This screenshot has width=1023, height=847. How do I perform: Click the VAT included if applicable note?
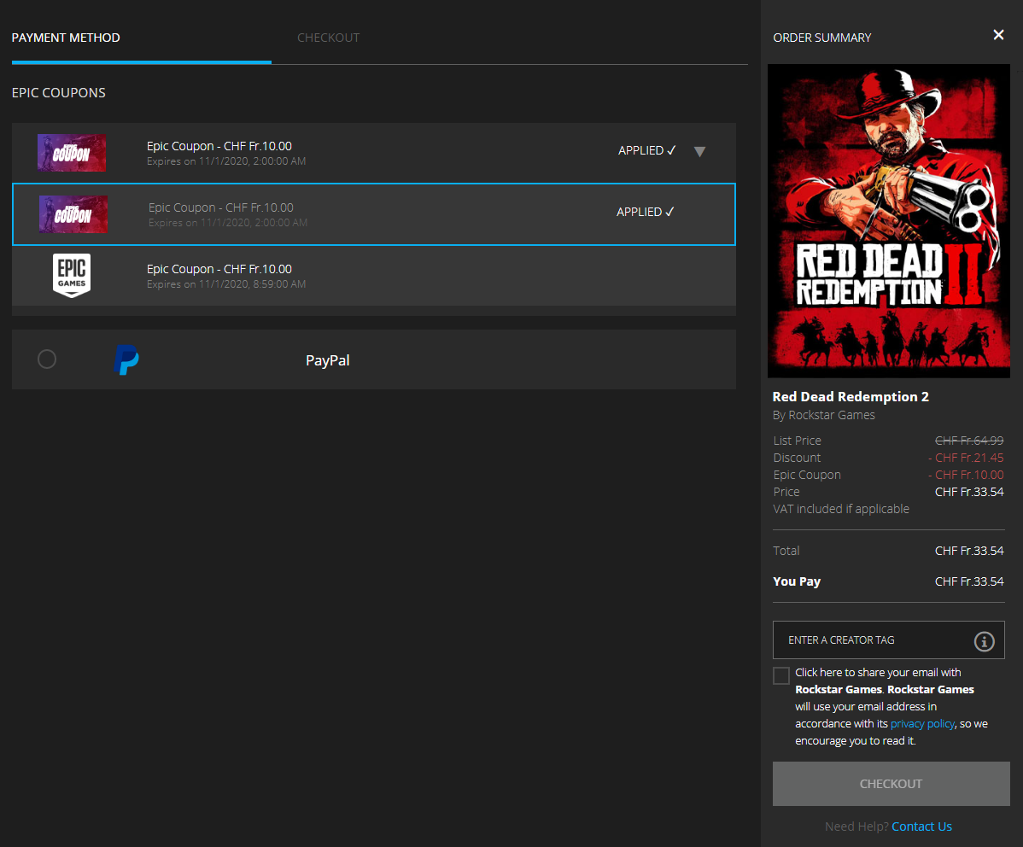click(841, 509)
